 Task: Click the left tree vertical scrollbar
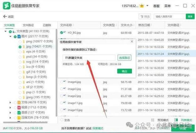click(56, 73)
